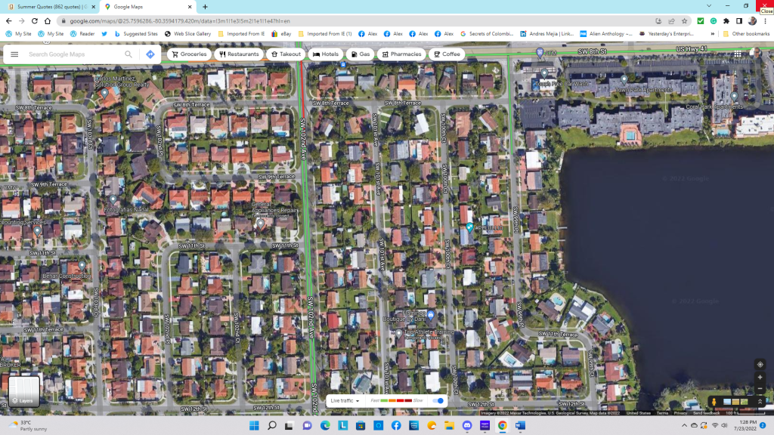Image resolution: width=774 pixels, height=435 pixels.
Task: Open the Google apps grid icon
Action: coord(738,54)
